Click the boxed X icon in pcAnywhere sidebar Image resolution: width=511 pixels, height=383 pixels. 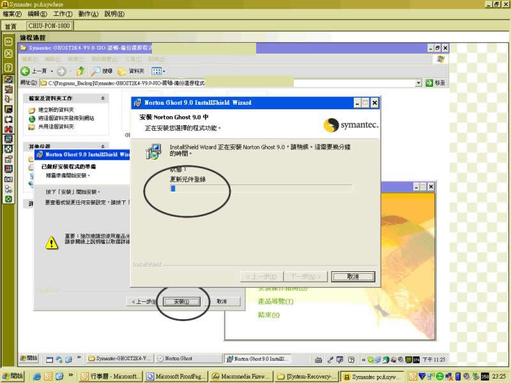[8, 54]
